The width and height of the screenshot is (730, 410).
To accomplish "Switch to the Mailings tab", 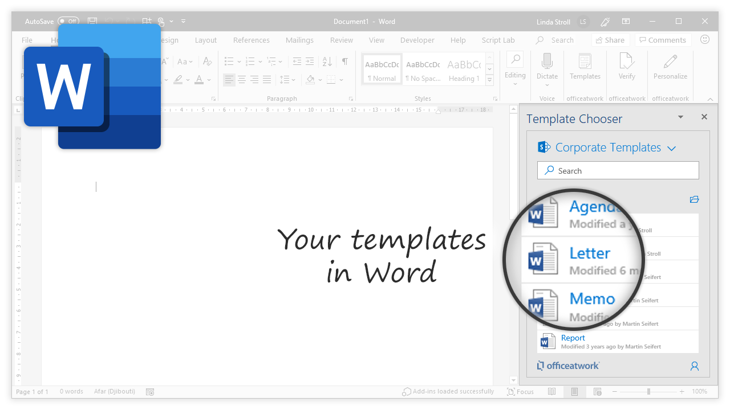I will point(299,40).
